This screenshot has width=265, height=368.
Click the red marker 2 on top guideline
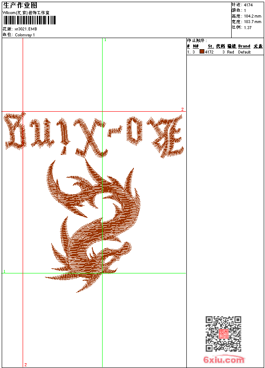pyautogui.click(x=182, y=110)
